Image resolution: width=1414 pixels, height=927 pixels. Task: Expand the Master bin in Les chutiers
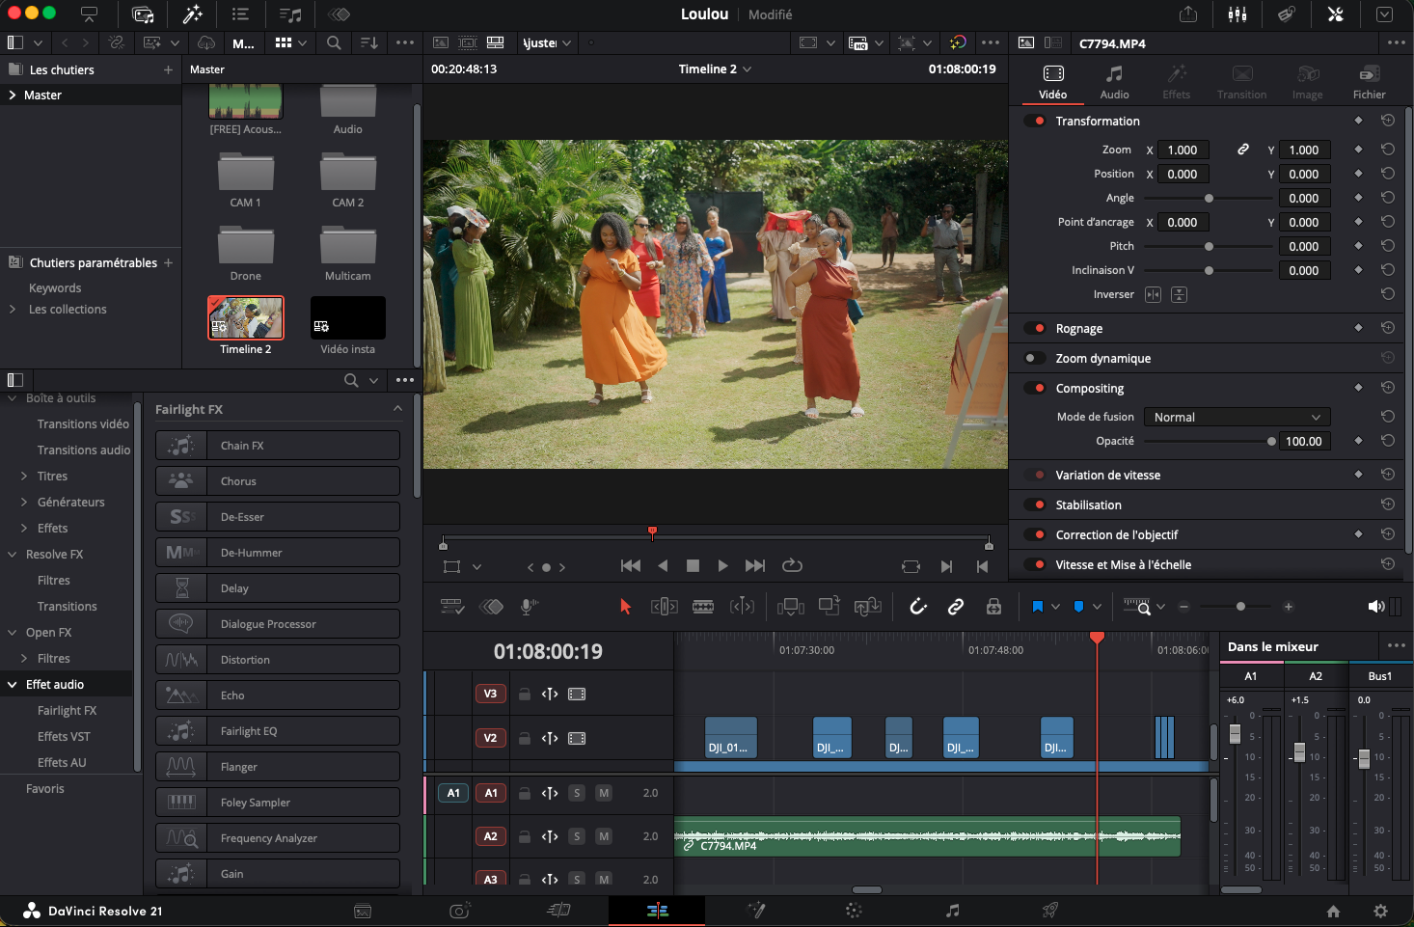12,95
